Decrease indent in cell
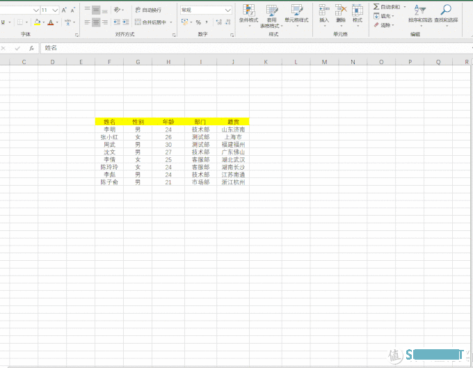This screenshot has height=368, width=473. 117,22
